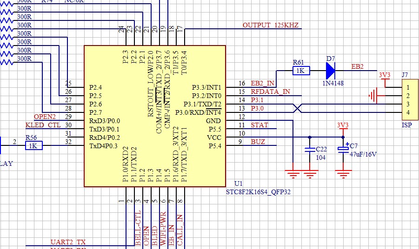This screenshot has width=419, height=249.
Task: Click pin label P5.5
Action: 215,129
